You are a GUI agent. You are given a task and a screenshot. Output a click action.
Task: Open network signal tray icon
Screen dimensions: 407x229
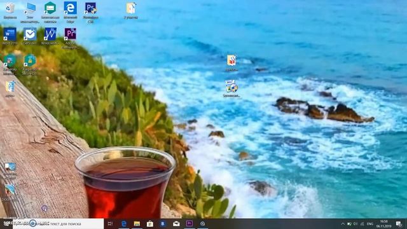(362, 224)
